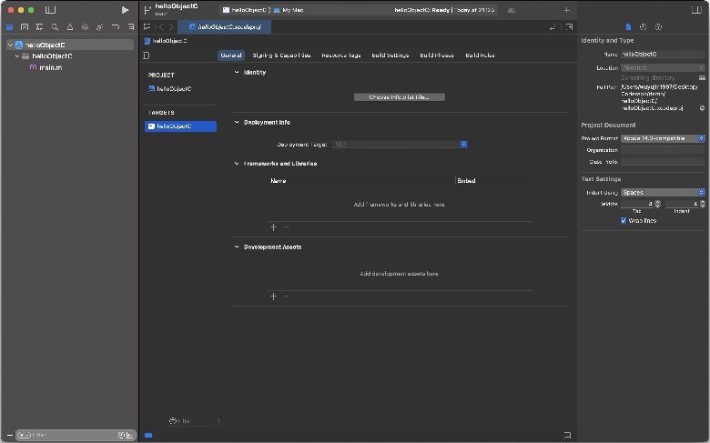Open the Find navigator magnifier icon
This screenshot has height=443, width=710.
(55, 27)
